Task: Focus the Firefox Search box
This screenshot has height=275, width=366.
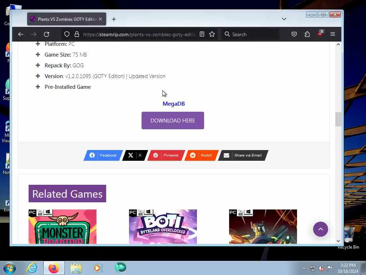Action: pyautogui.click(x=250, y=34)
